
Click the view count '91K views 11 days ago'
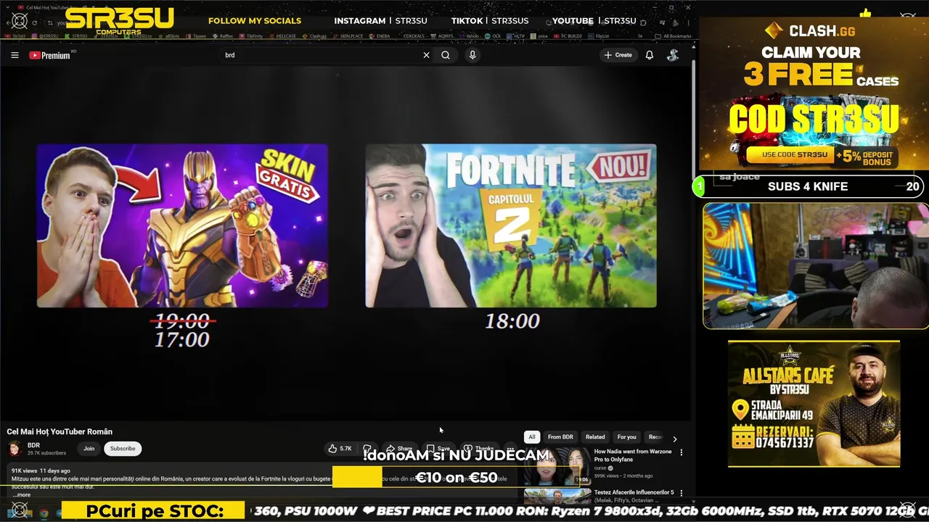pos(41,471)
